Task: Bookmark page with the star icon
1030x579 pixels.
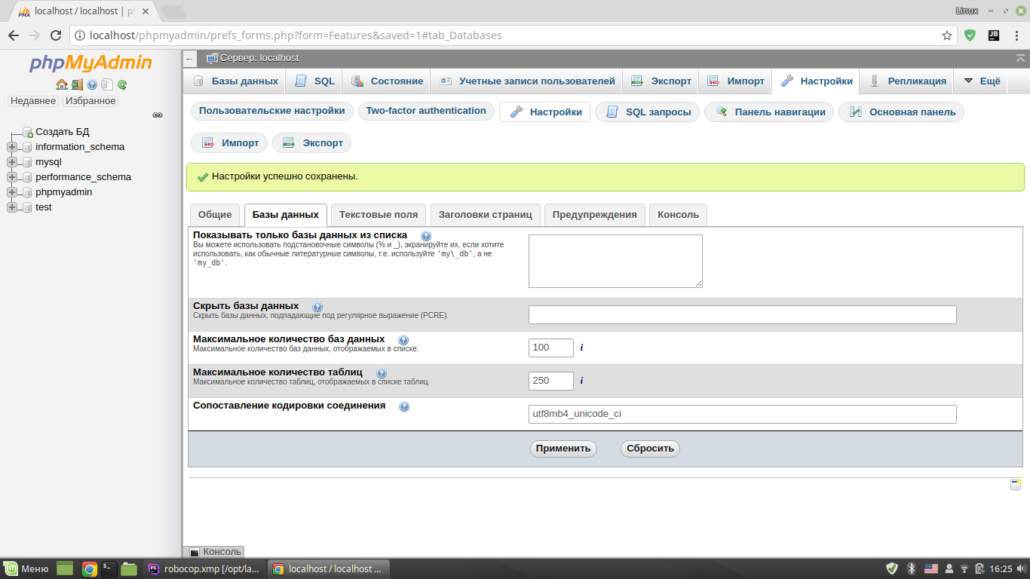Action: click(x=947, y=35)
